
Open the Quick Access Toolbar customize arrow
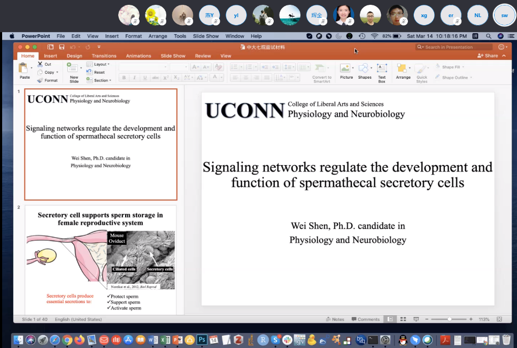click(x=98, y=47)
